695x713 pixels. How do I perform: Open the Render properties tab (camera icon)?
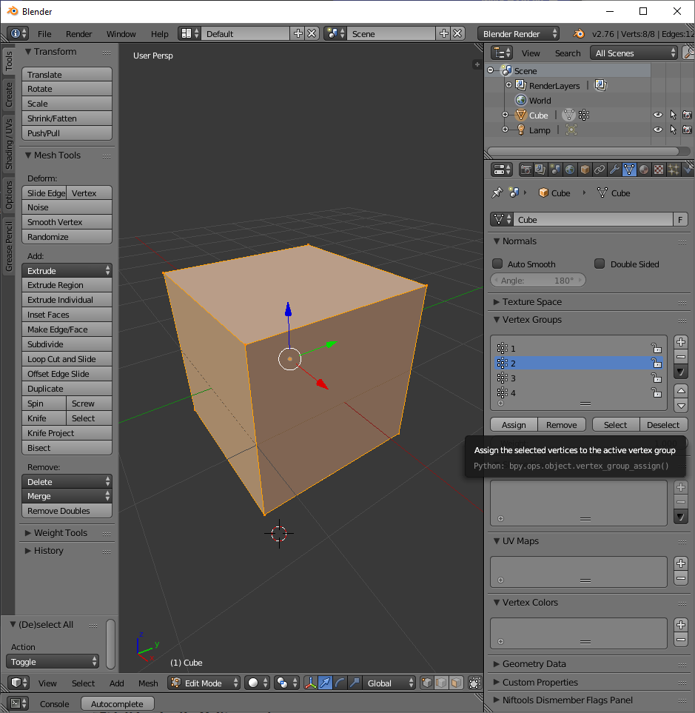pyautogui.click(x=526, y=170)
